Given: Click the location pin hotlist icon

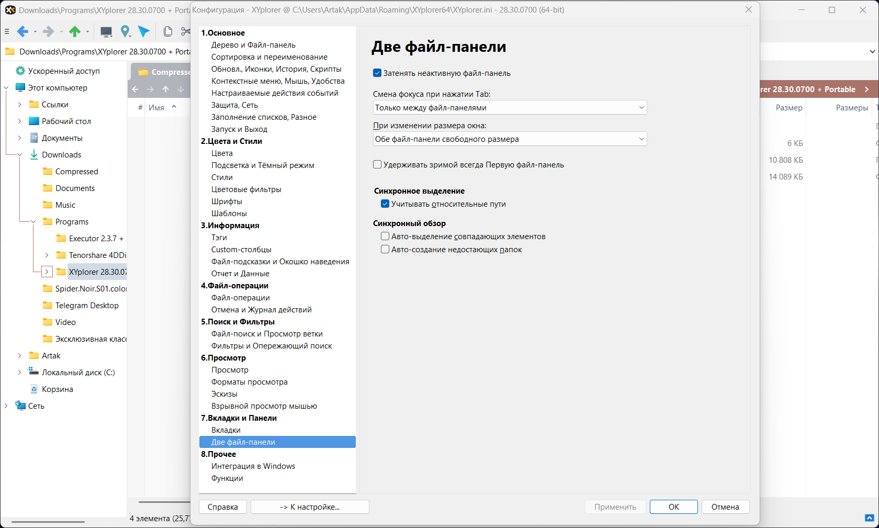Looking at the screenshot, I should click(125, 32).
